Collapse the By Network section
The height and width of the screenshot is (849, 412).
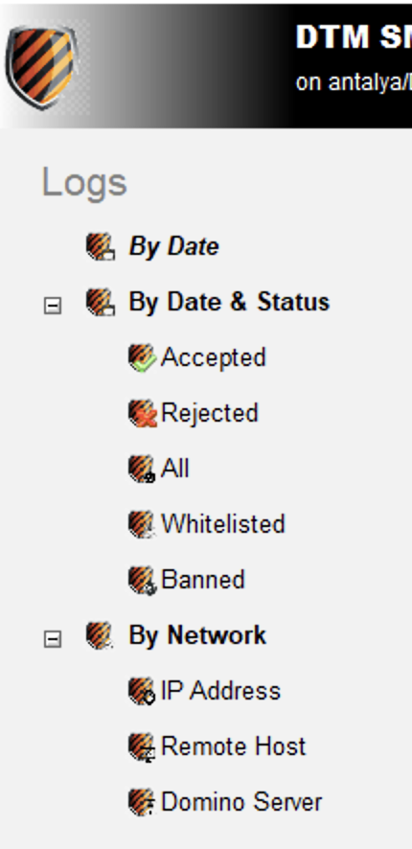click(x=53, y=639)
